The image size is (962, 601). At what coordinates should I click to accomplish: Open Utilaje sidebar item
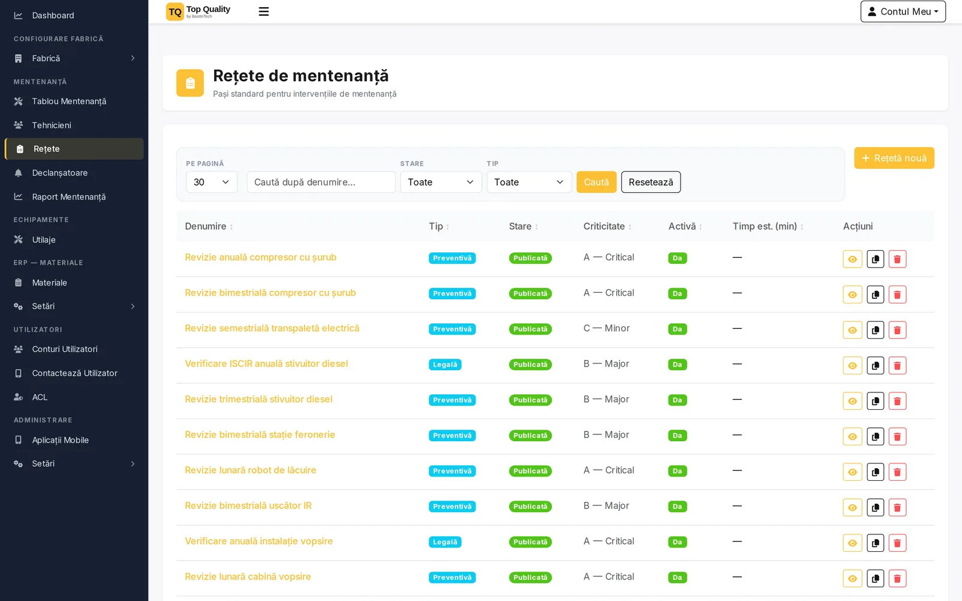(x=74, y=240)
